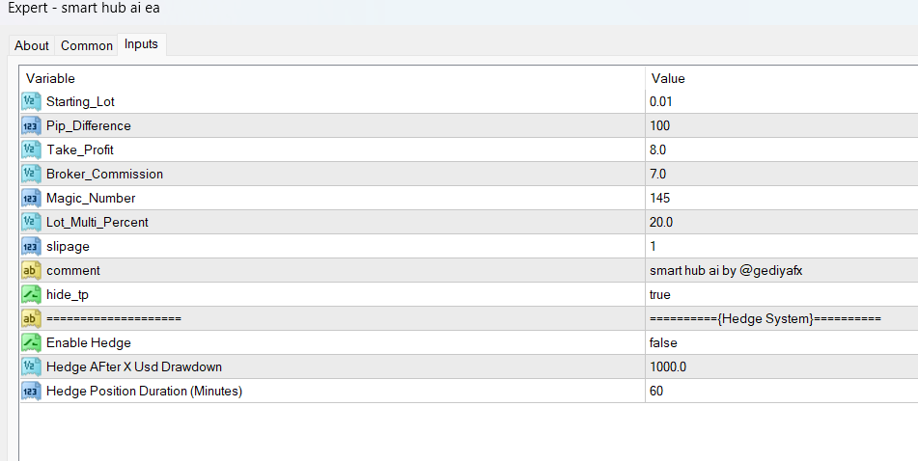This screenshot has width=918, height=461.
Task: Select the slipage variable row
Action: click(x=68, y=246)
